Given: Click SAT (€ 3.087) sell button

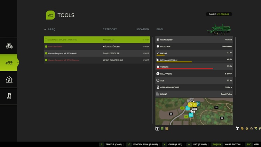Looking at the screenshot, I should 197,144.
